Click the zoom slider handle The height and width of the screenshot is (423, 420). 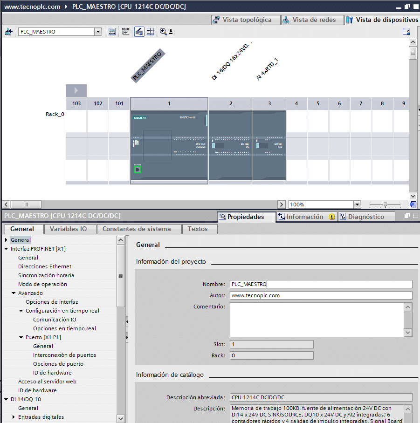[x=385, y=205]
